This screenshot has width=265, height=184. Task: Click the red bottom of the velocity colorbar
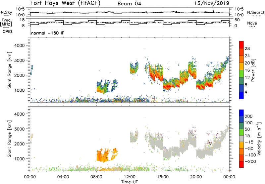point(241,164)
